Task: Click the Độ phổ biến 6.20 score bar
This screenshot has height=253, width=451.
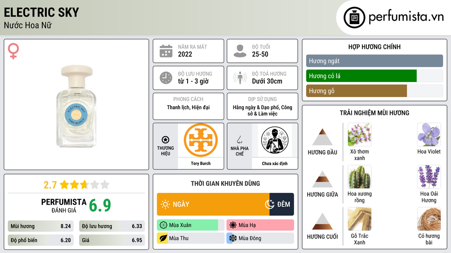Action: [41, 240]
